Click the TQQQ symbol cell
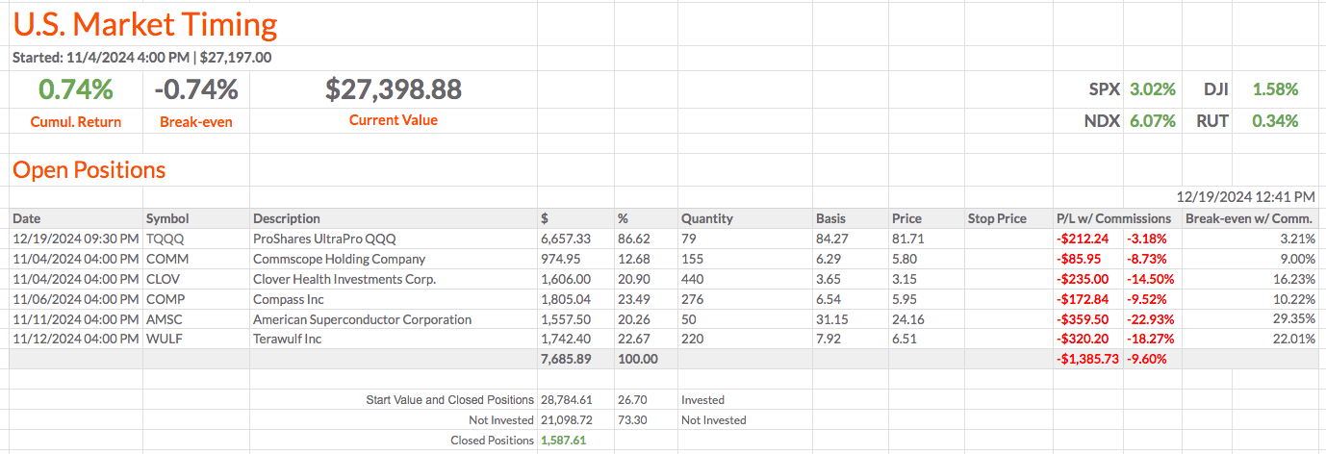The width and height of the screenshot is (1326, 454). pos(164,239)
